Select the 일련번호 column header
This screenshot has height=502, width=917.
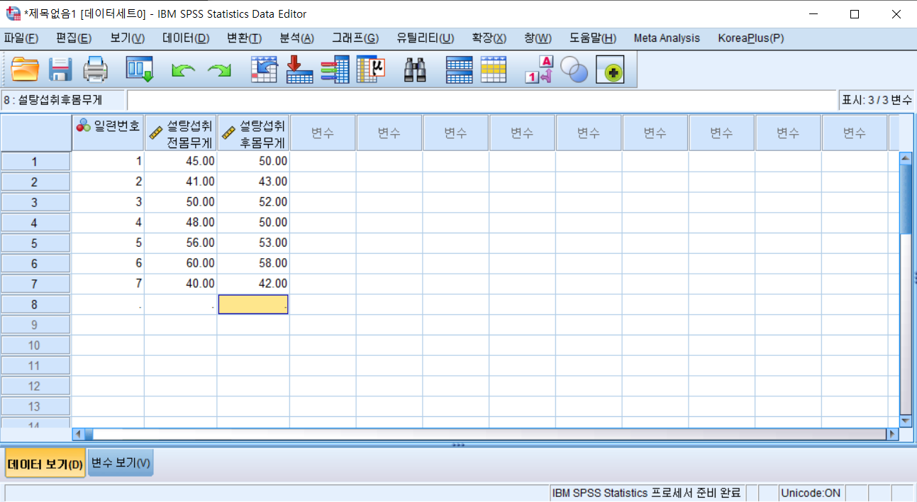109,133
